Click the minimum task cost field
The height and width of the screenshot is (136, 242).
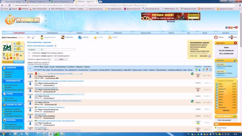point(51,59)
